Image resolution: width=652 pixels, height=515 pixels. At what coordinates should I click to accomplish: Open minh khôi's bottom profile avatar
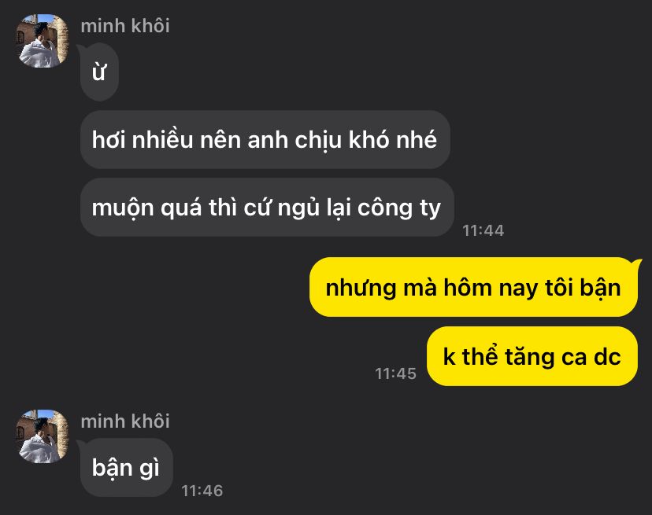pos(43,436)
